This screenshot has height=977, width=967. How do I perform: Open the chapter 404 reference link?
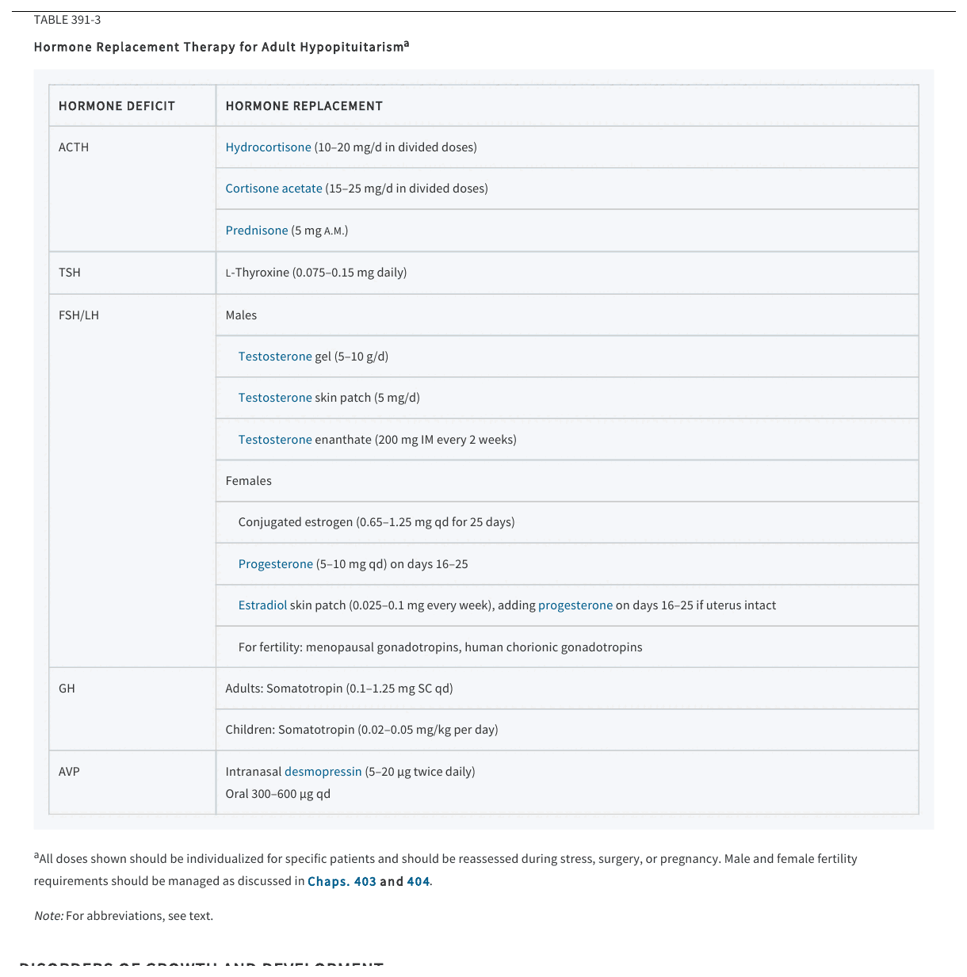(x=418, y=881)
